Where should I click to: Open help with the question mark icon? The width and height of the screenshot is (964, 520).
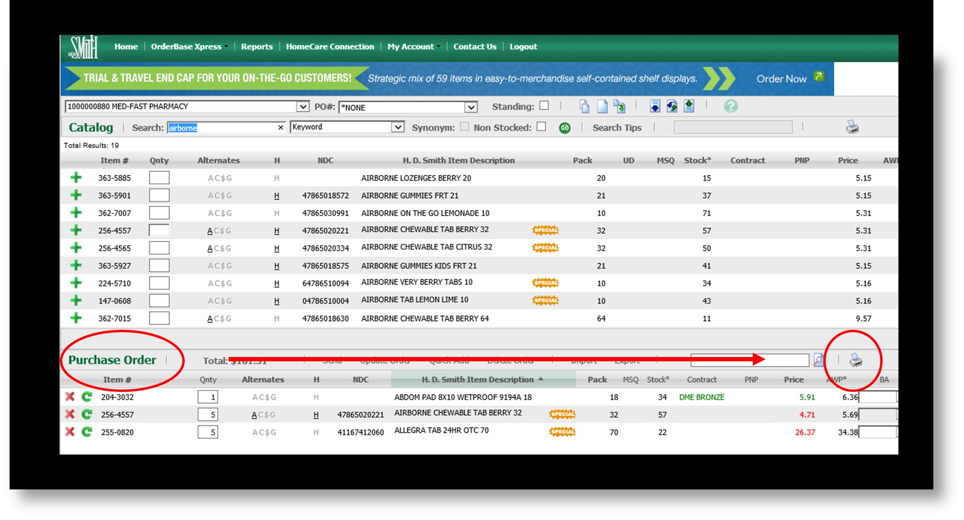(730, 106)
